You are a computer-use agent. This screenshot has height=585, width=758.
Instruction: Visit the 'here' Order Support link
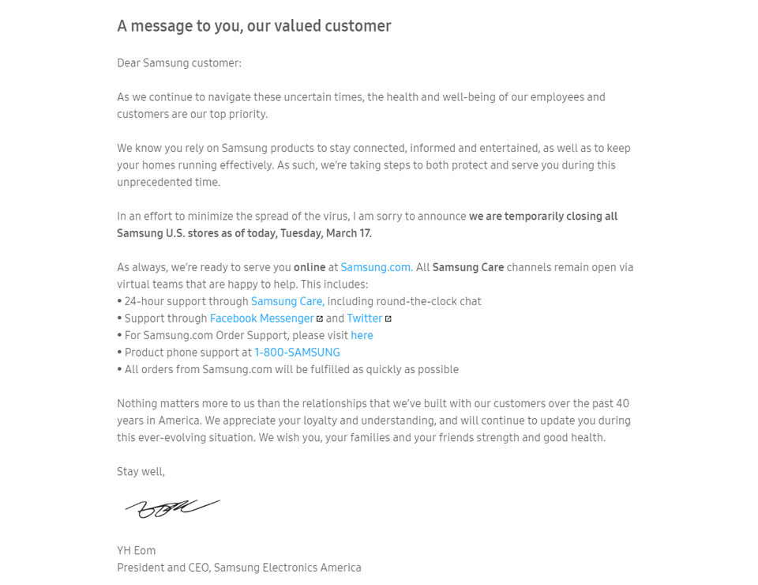[362, 335]
